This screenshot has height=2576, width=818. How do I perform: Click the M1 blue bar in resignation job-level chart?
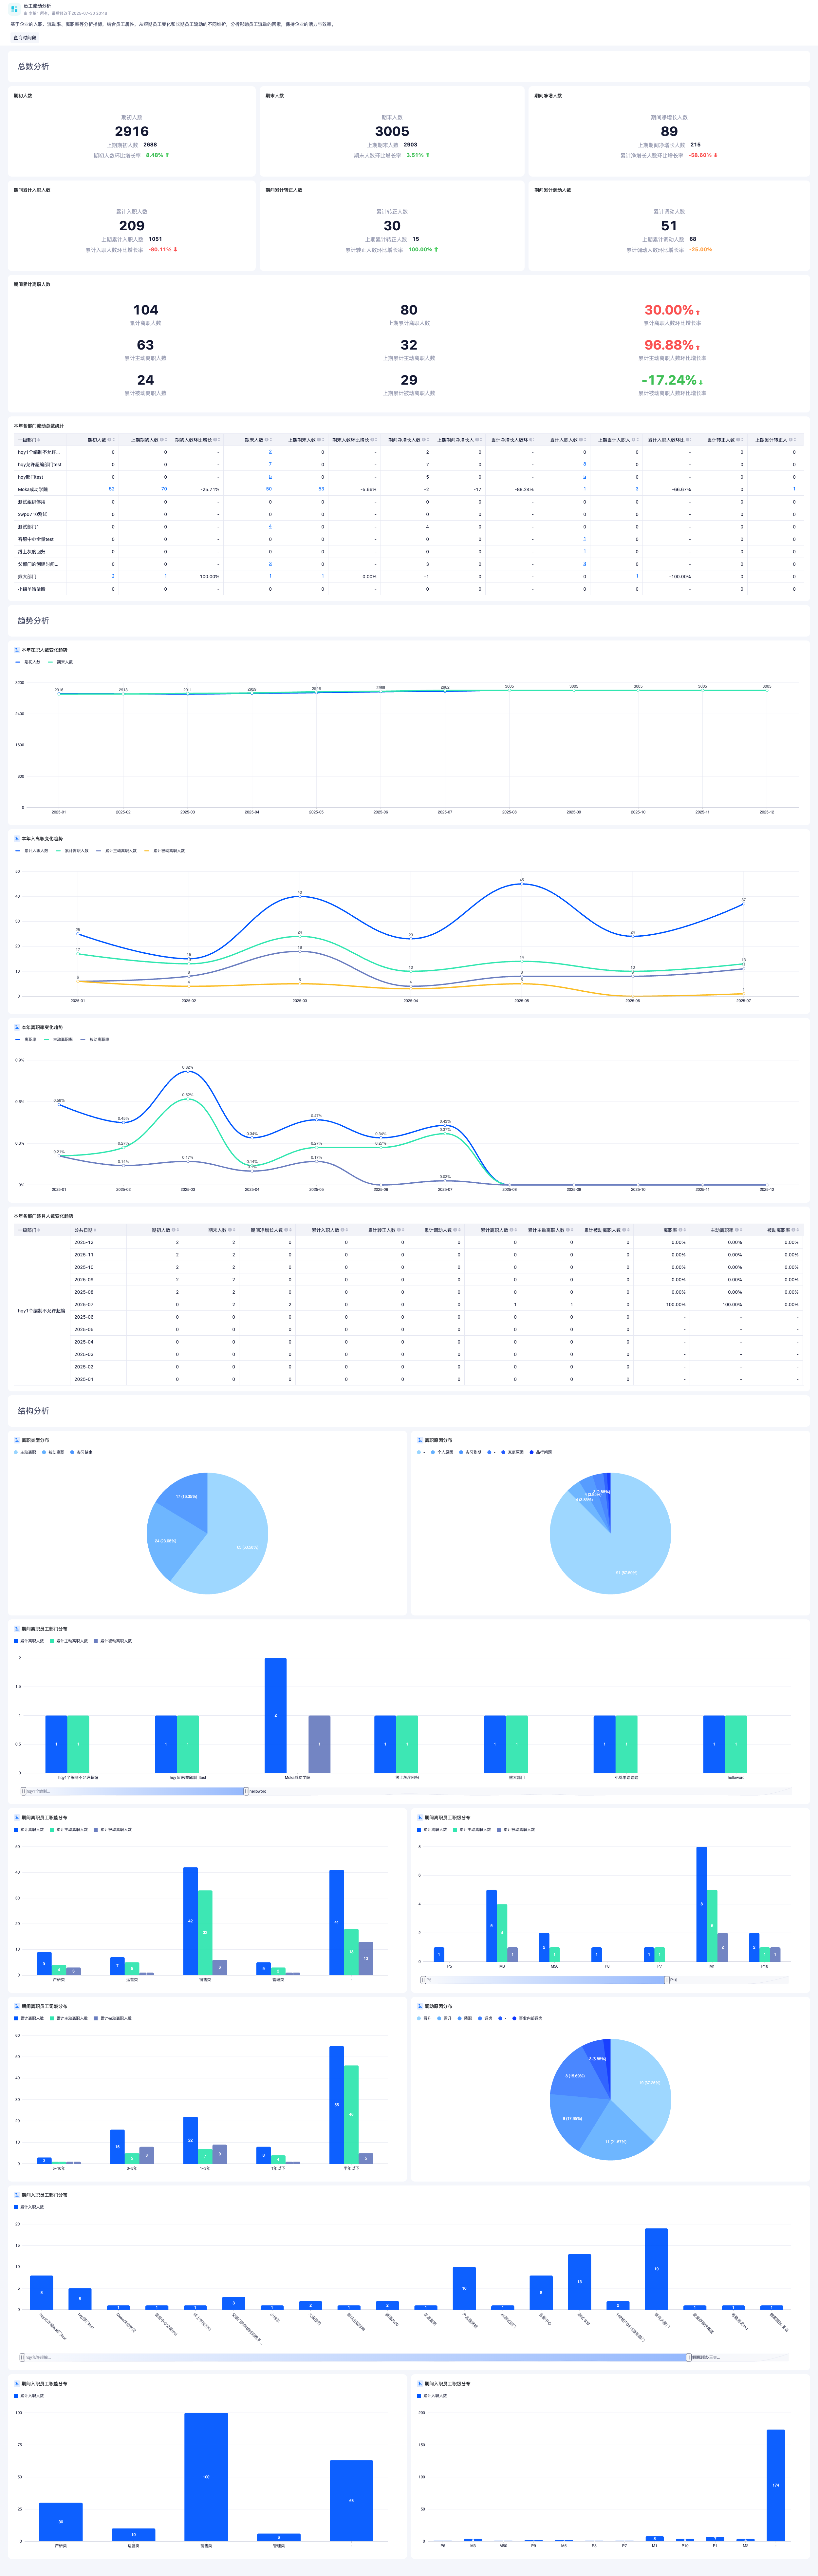702,1904
